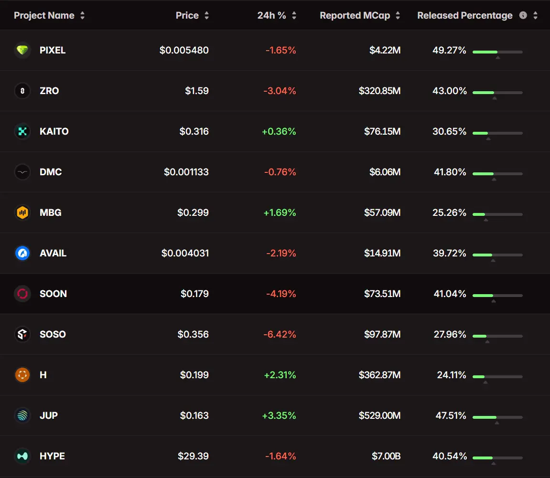The height and width of the screenshot is (478, 550).
Task: Click the KAITO token logo icon
Action: pos(22,131)
